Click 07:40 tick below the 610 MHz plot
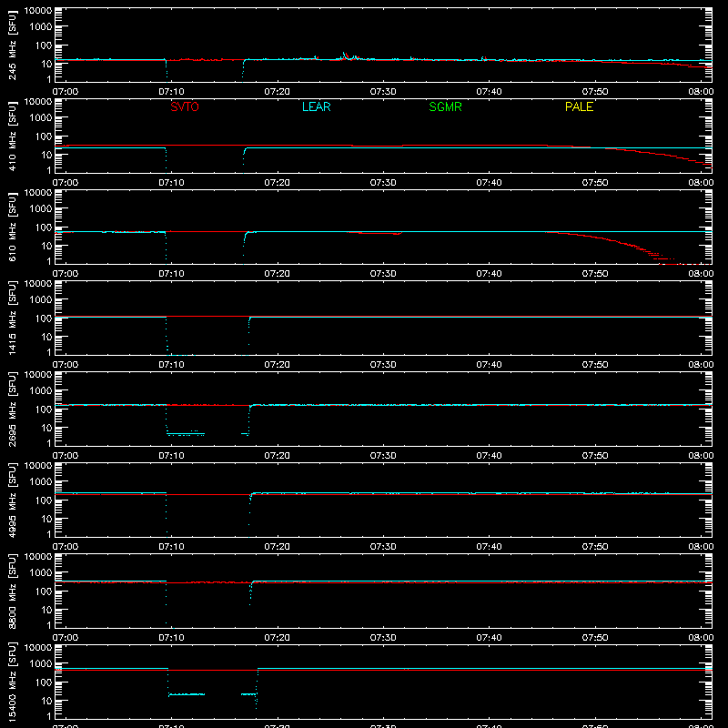The width and height of the screenshot is (728, 728). 489,274
